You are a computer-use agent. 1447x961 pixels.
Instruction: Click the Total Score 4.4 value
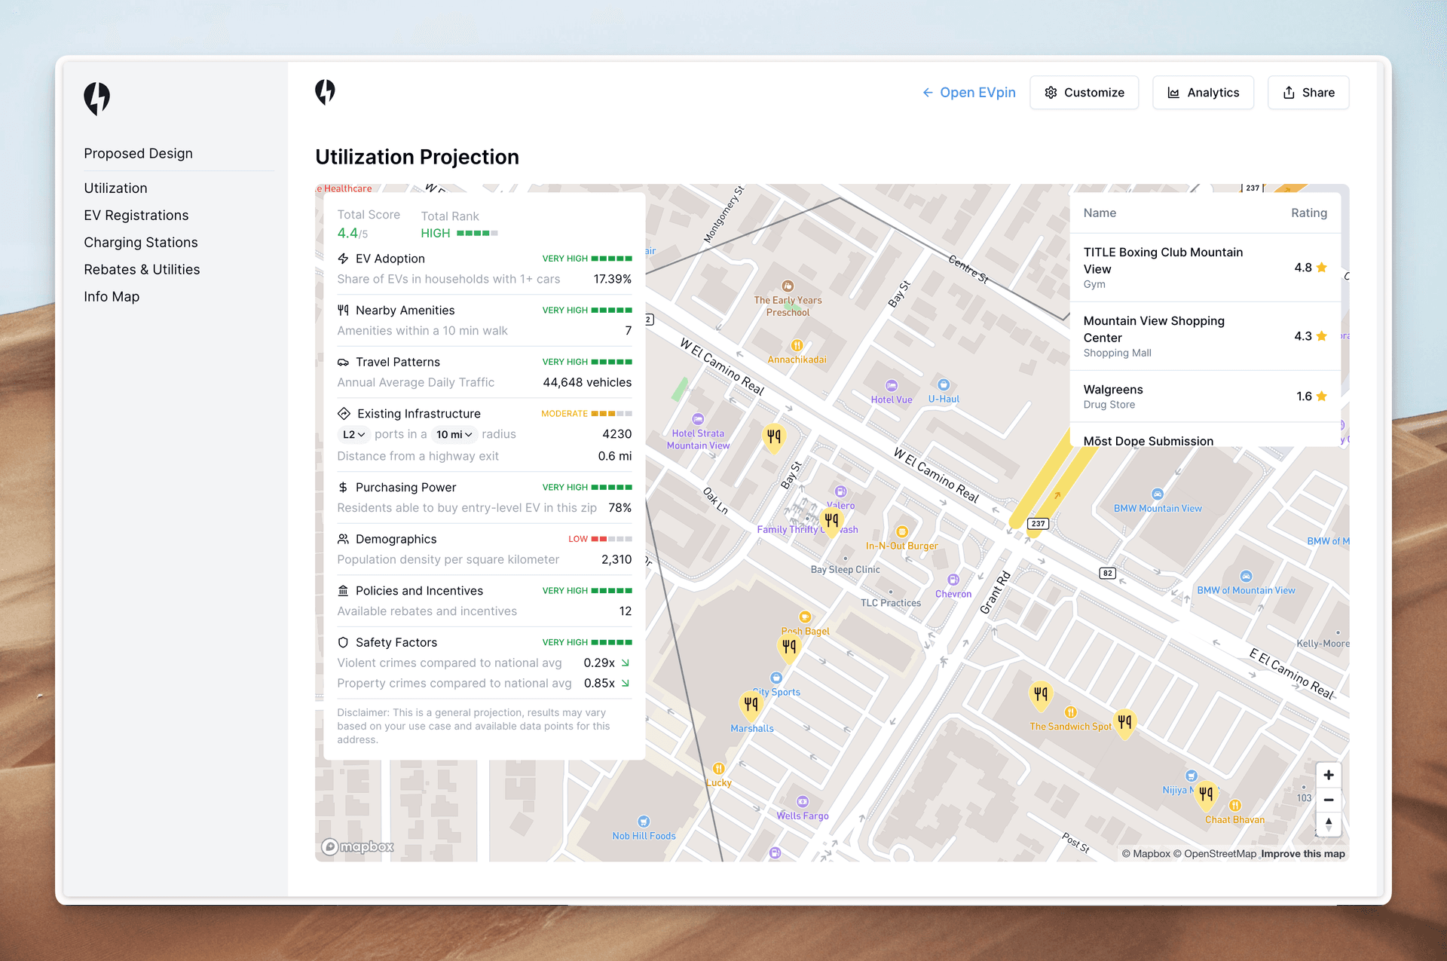point(353,234)
